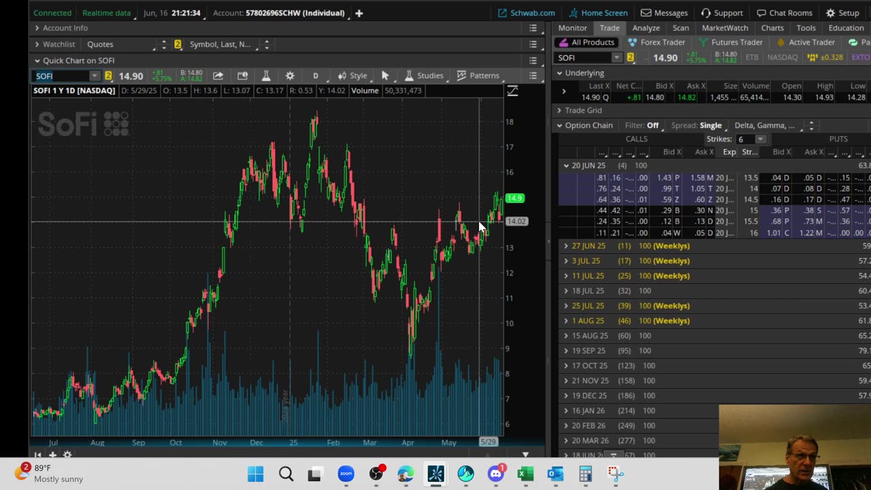Open the Schwab.com link
The height and width of the screenshot is (490, 871).
coord(526,13)
